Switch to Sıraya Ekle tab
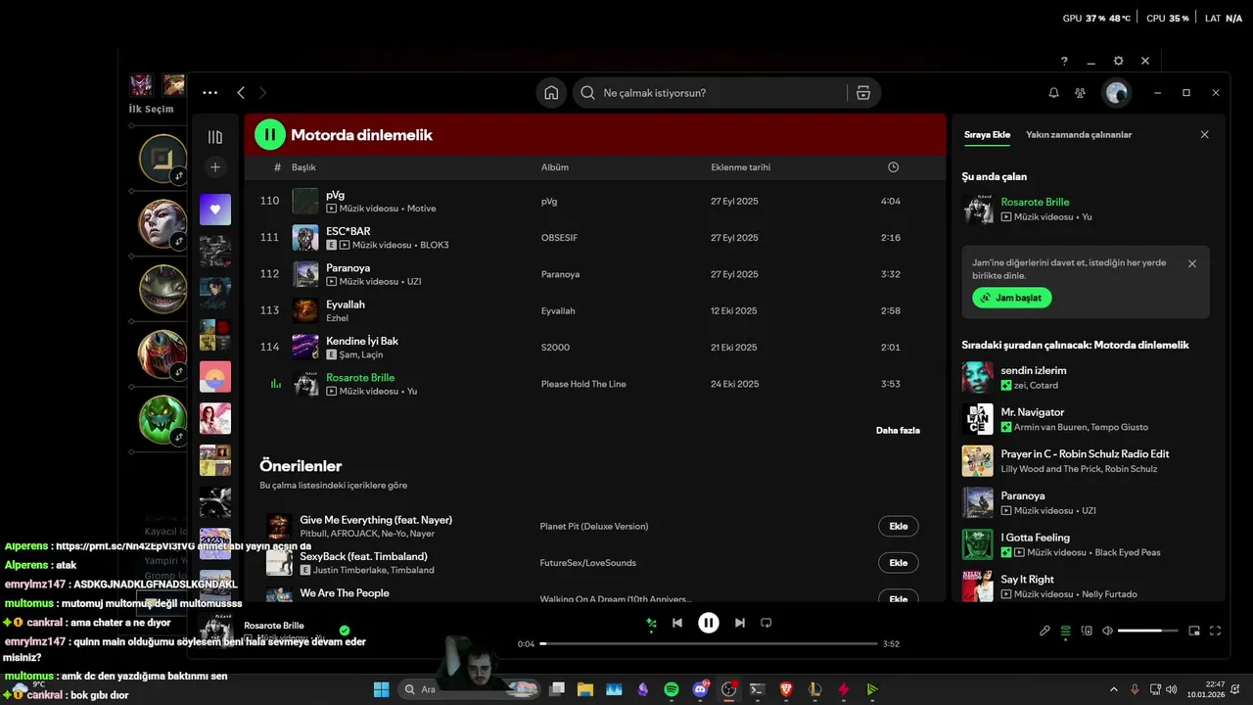The width and height of the screenshot is (1253, 705). coord(987,135)
